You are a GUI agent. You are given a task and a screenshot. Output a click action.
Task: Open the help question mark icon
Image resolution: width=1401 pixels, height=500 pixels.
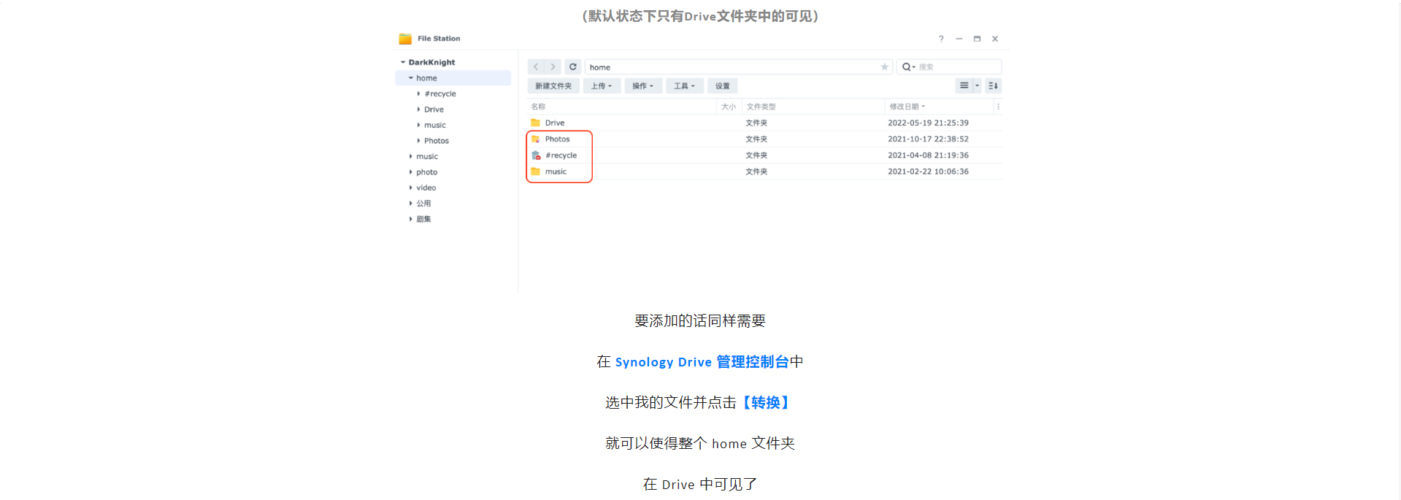click(941, 39)
